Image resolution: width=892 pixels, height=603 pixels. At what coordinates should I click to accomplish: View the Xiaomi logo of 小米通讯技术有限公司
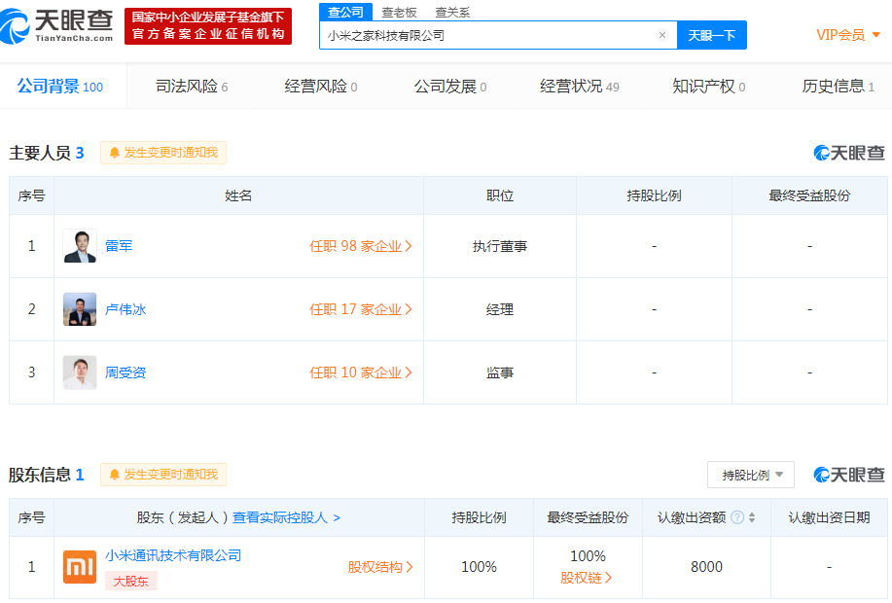point(80,567)
